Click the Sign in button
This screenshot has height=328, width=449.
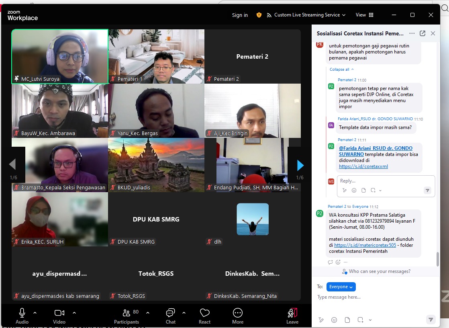(x=240, y=15)
